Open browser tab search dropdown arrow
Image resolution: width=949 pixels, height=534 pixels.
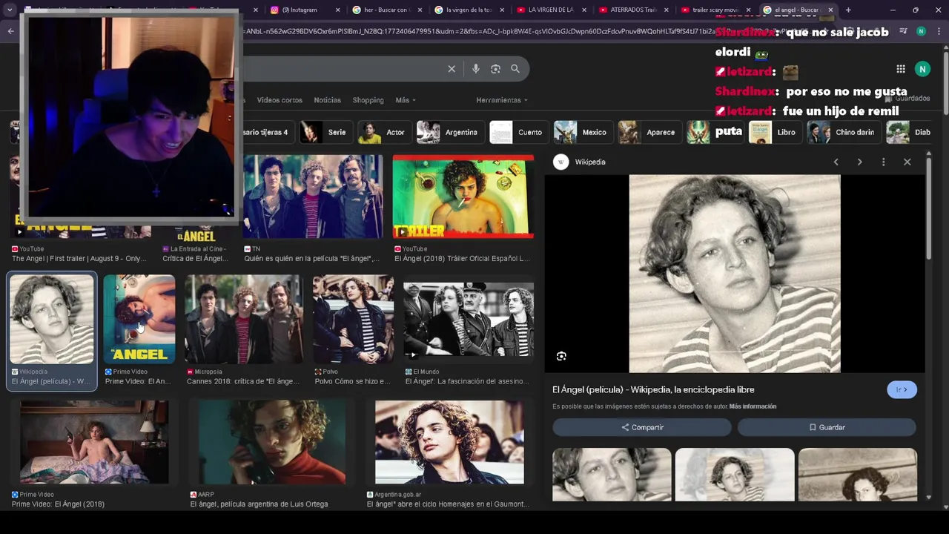(x=10, y=10)
